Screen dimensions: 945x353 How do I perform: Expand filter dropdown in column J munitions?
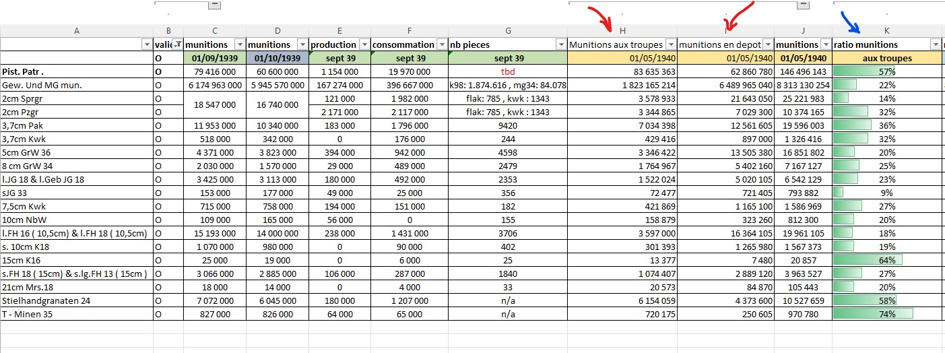tap(825, 44)
